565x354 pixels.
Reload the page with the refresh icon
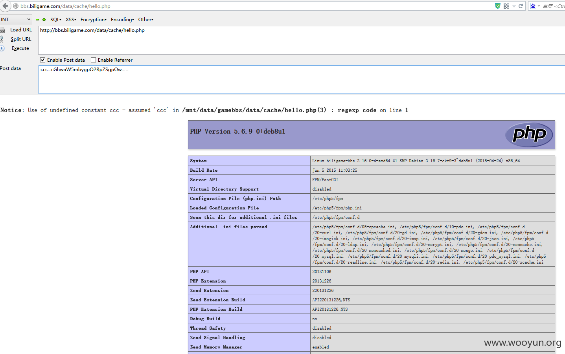pyautogui.click(x=521, y=6)
